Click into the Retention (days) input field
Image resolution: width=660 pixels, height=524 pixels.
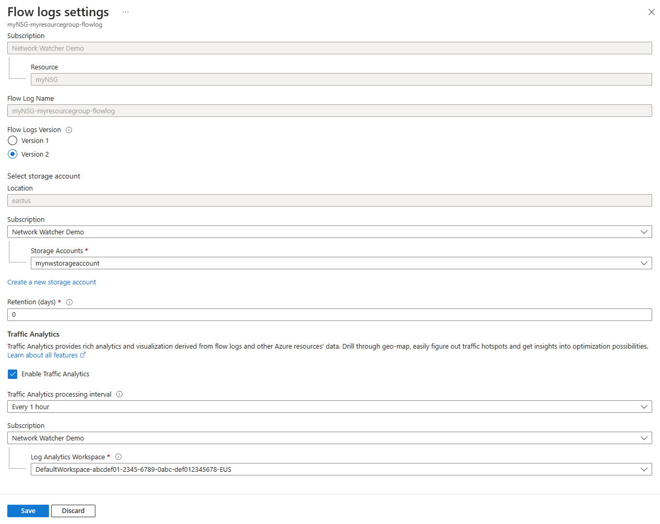[x=329, y=315]
